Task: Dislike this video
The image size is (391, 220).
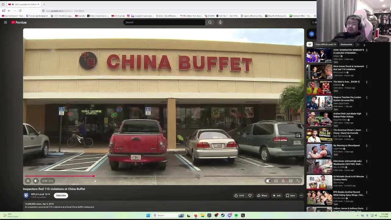Action: (x=250, y=196)
